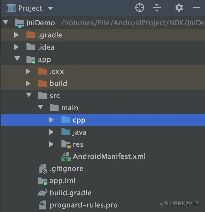Expand the .idea folder arrow
Viewport: 205px width, 212px height.
16,47
